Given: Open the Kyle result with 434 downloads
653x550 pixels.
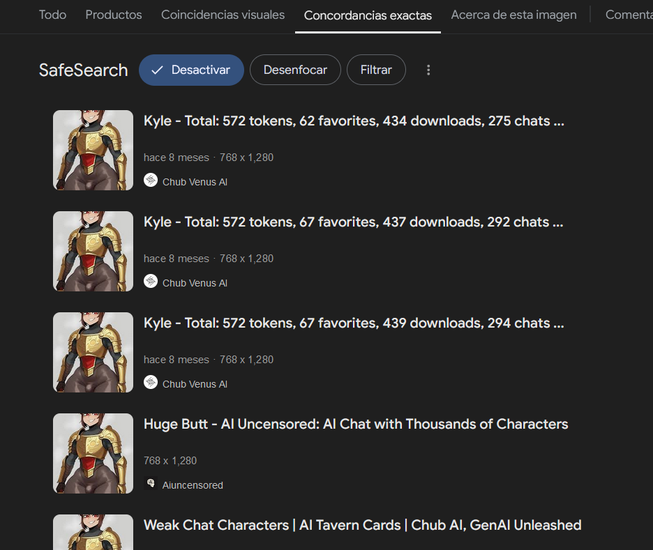Looking at the screenshot, I should point(354,121).
